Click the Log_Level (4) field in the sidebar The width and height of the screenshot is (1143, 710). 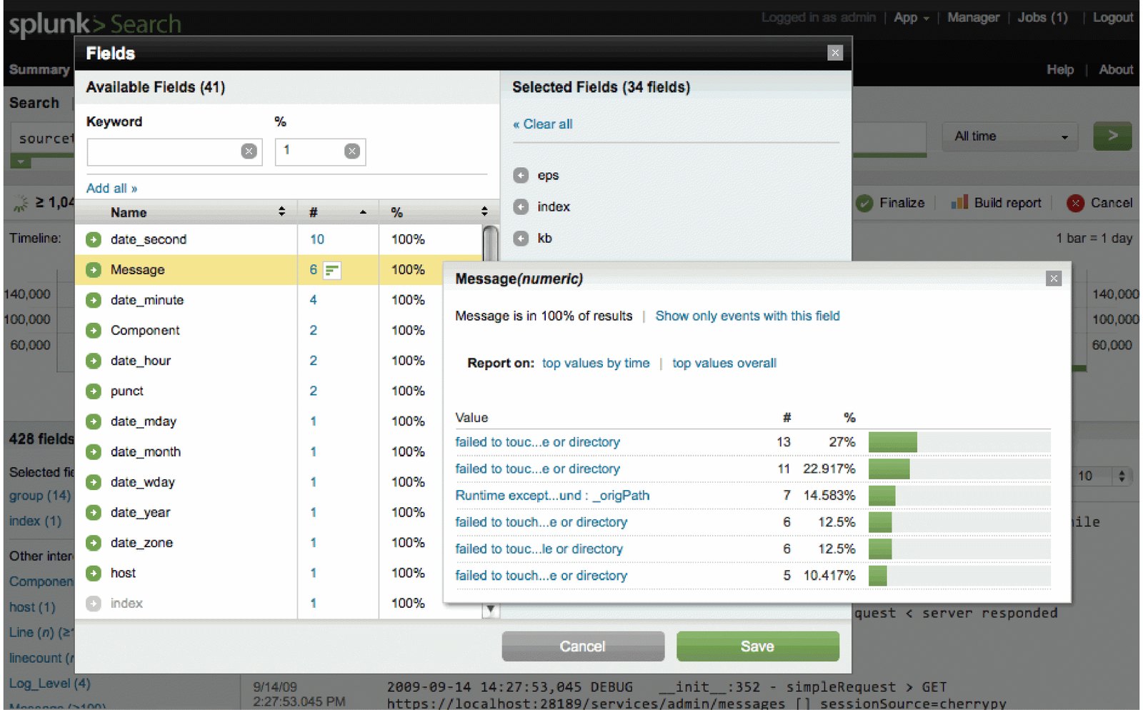click(49, 684)
